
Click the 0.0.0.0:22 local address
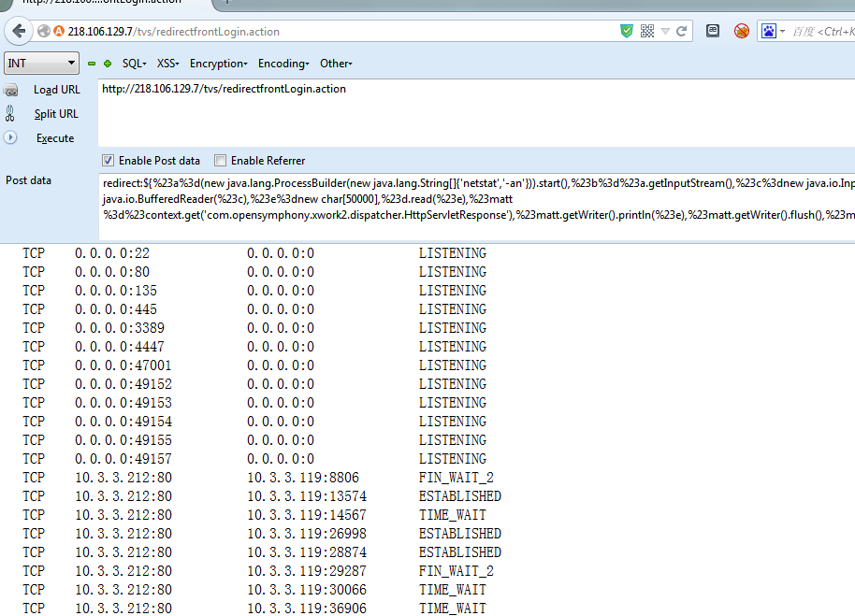tap(111, 253)
